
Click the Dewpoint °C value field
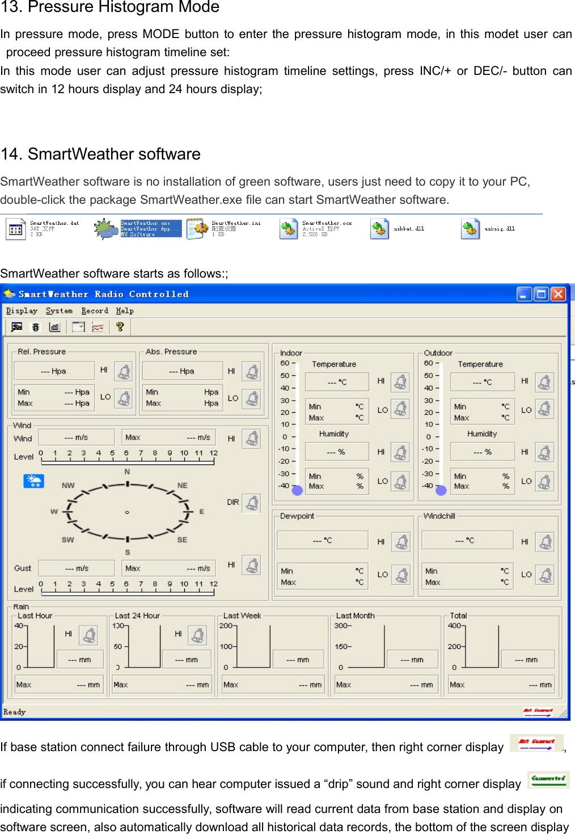(x=323, y=540)
